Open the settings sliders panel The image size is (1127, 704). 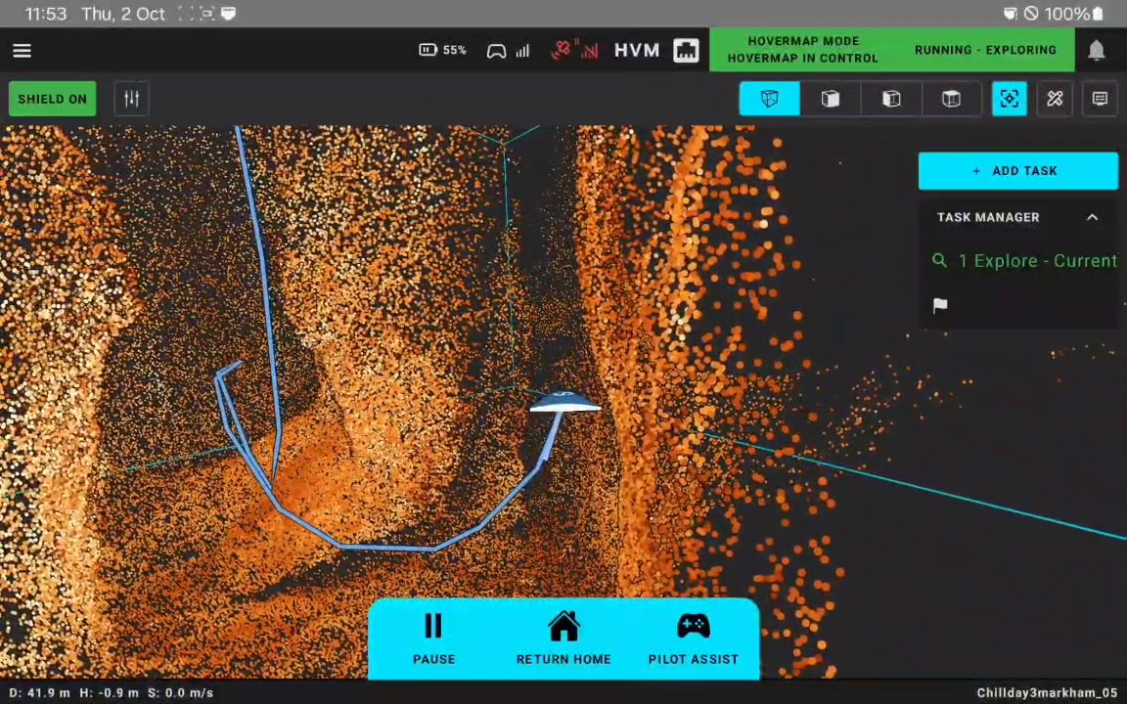tap(131, 99)
